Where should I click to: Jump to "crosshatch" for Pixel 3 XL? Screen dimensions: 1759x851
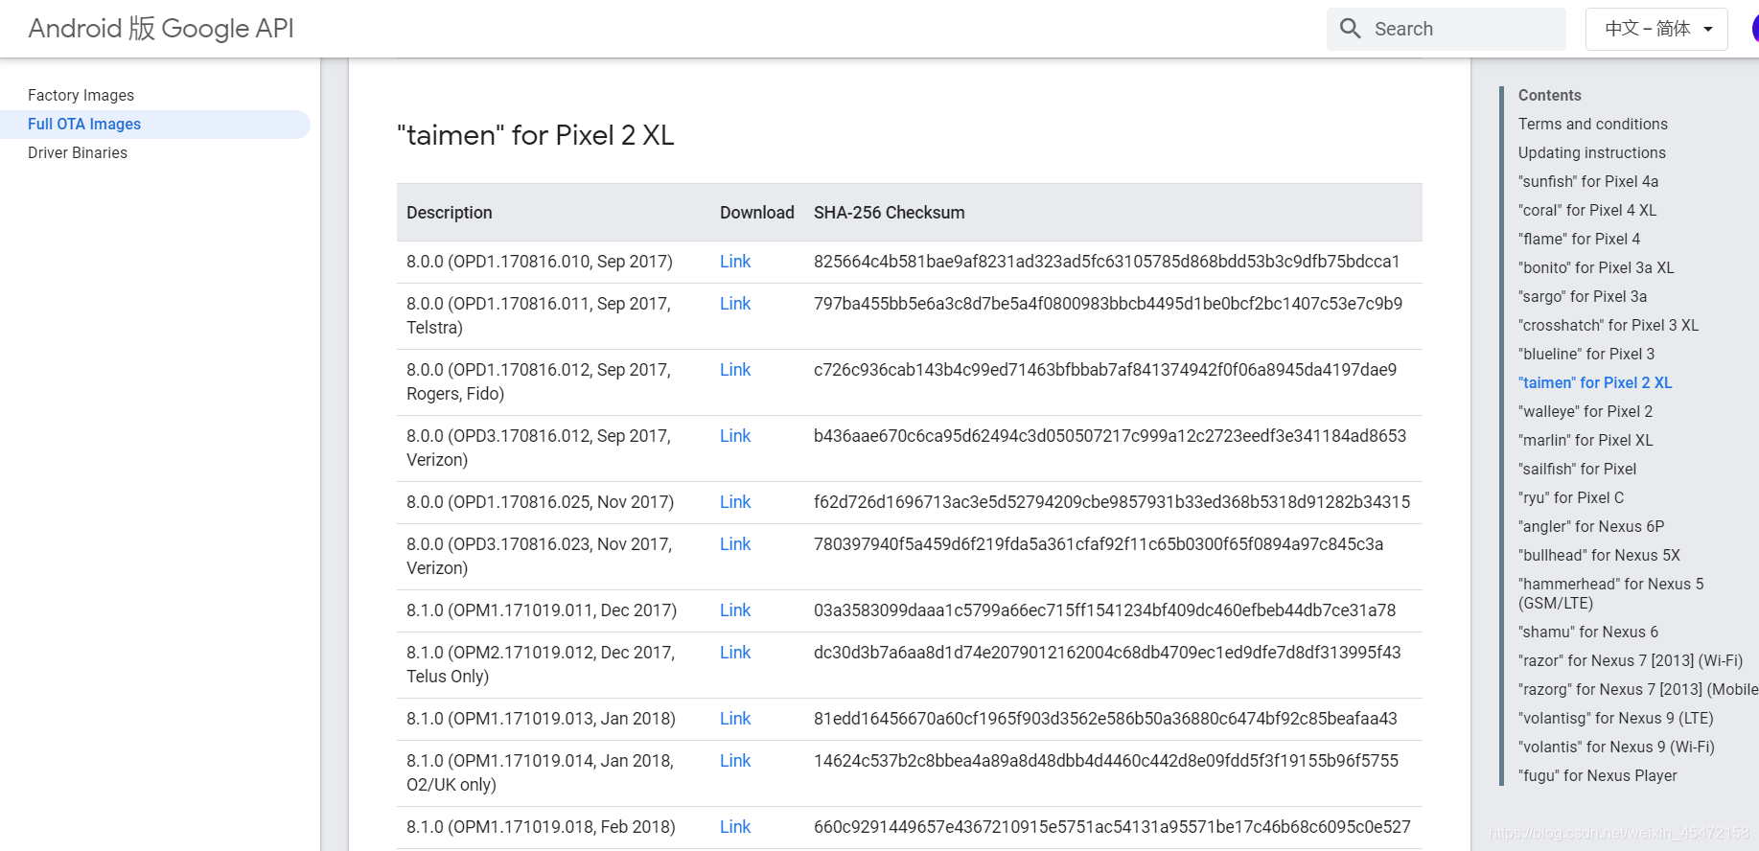(x=1609, y=325)
